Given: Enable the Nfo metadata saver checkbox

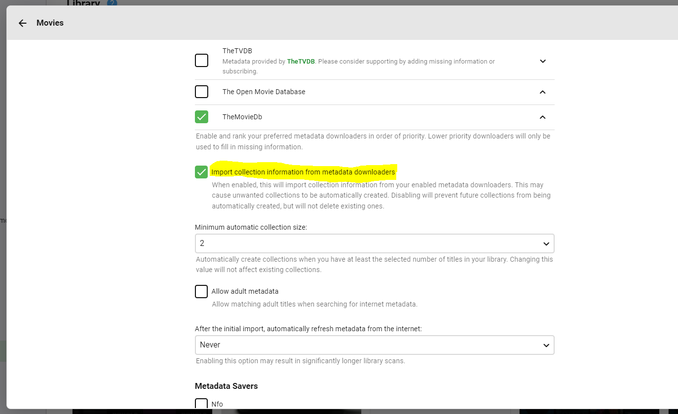Looking at the screenshot, I should pos(201,404).
